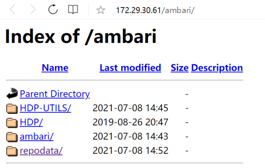Focus the address bar showing 172.29.30.61/ambari/
Screen dimensions: 265x168
click(x=155, y=10)
